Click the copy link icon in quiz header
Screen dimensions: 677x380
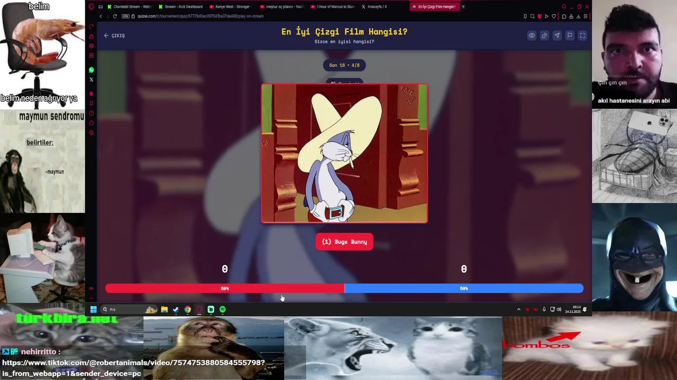pos(544,35)
